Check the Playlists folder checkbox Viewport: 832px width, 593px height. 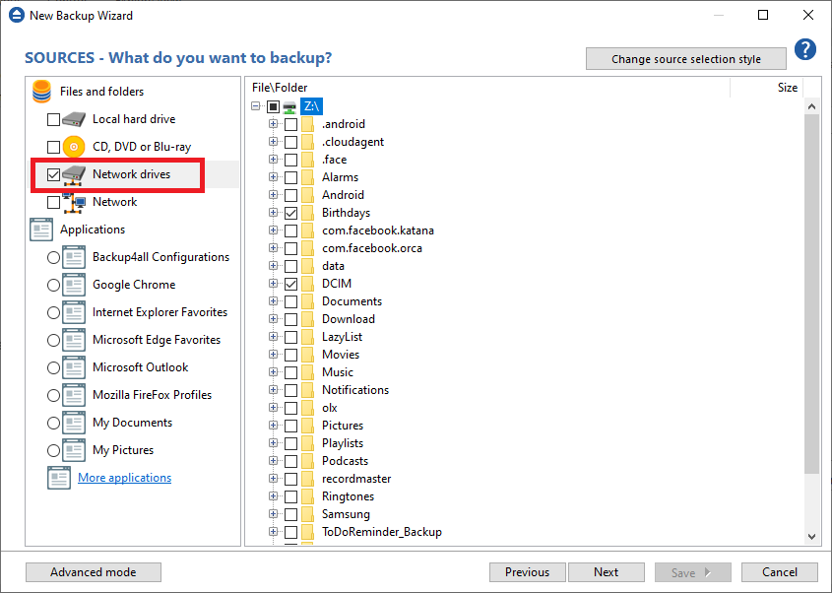(290, 444)
